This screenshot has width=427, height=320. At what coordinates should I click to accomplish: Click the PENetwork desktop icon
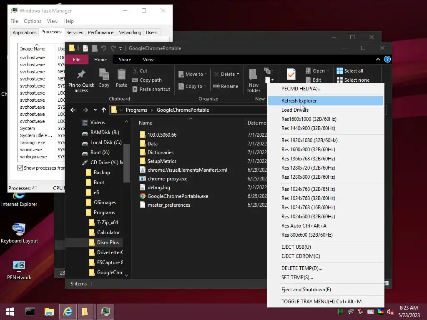click(19, 270)
